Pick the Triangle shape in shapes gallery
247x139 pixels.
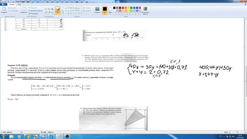(79, 8)
